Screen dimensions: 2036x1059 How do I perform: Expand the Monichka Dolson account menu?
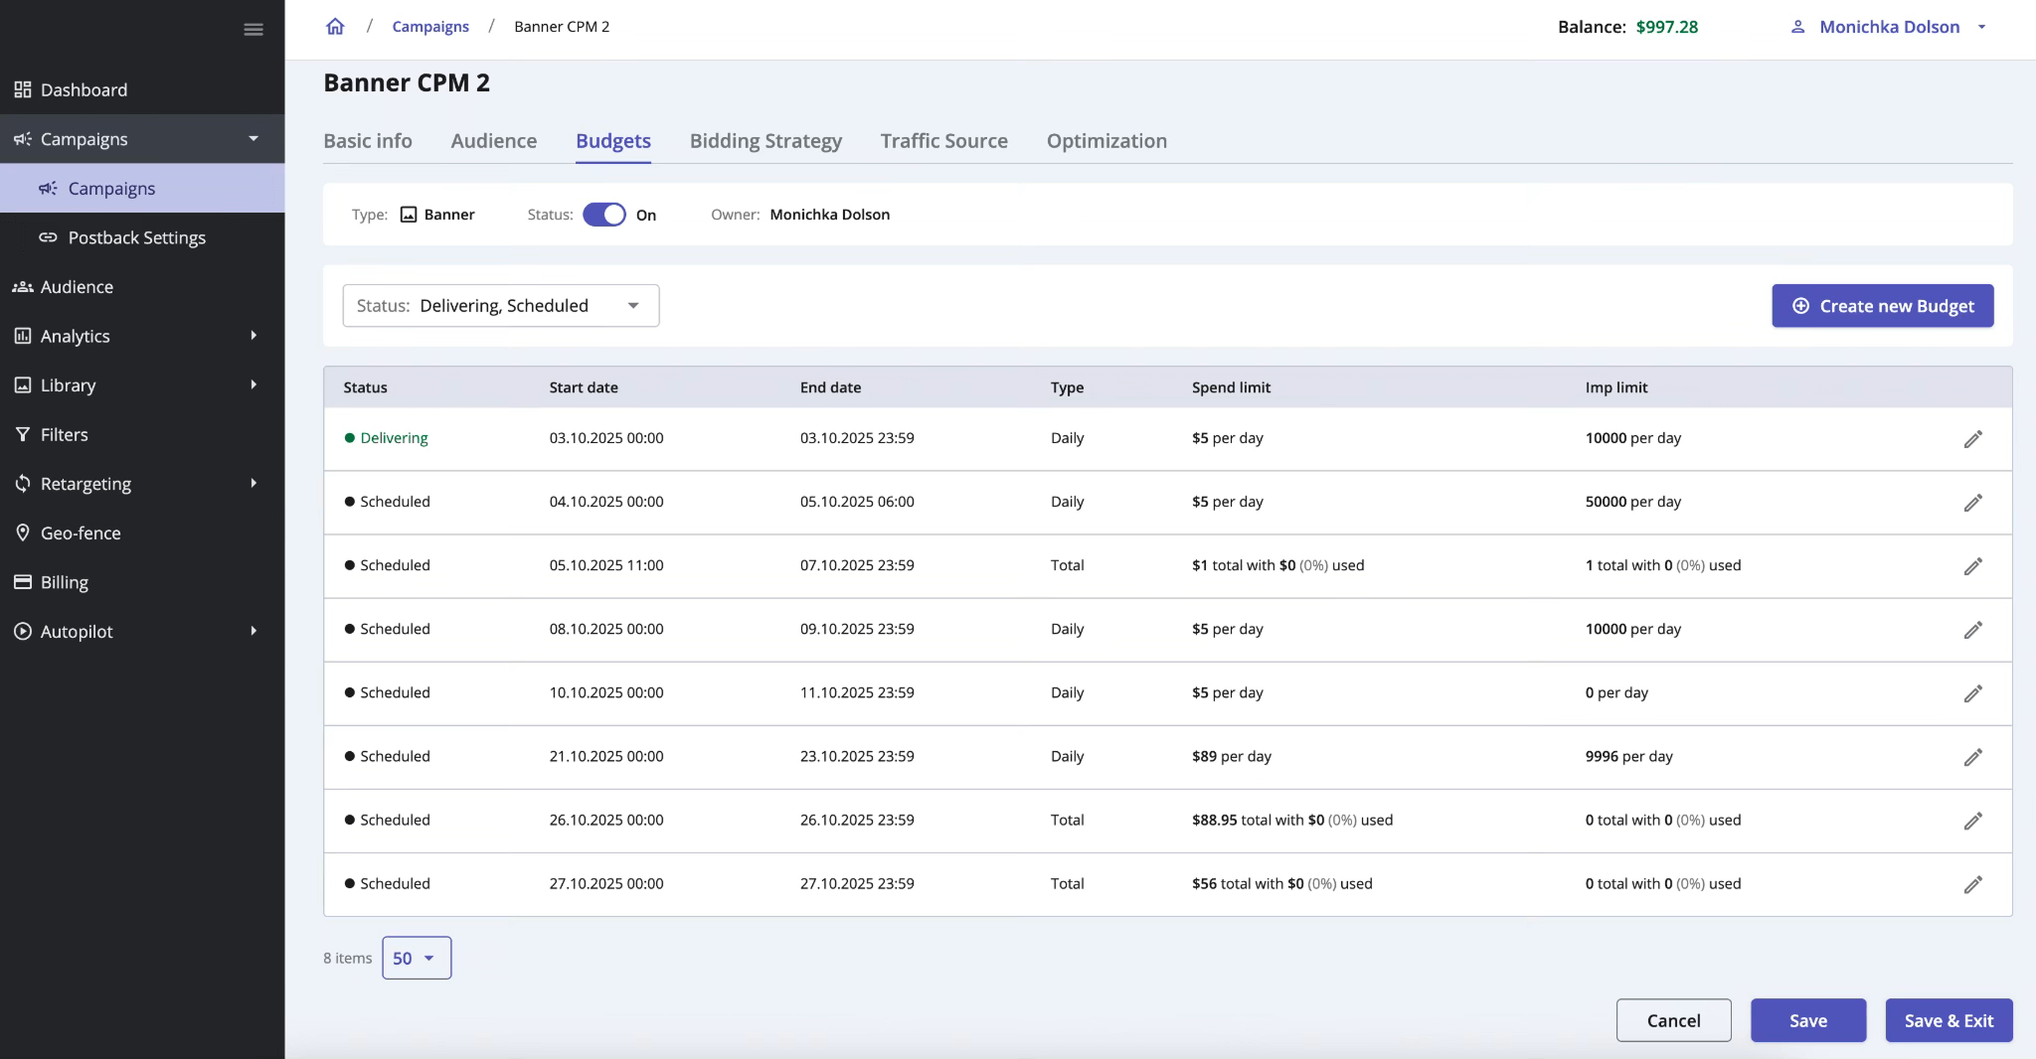(1888, 27)
